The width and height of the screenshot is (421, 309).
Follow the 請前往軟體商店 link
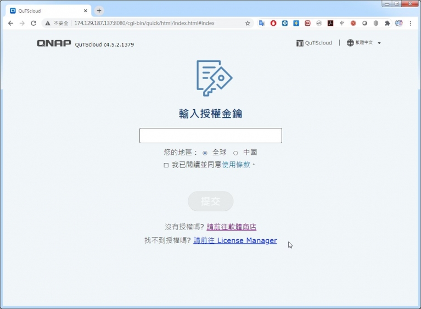coord(232,227)
